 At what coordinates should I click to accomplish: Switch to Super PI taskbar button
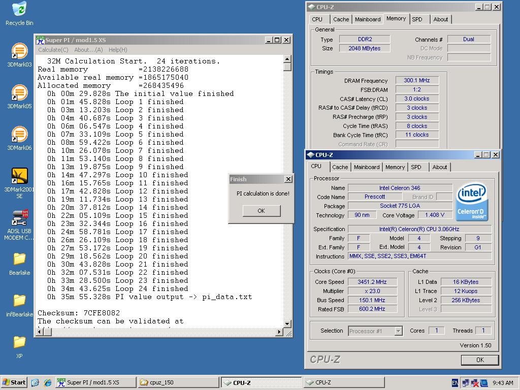click(96, 382)
